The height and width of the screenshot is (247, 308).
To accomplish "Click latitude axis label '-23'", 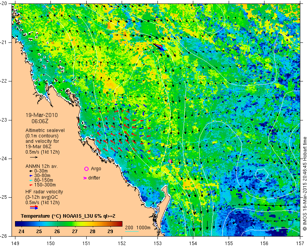I will pyautogui.click(x=4, y=120).
